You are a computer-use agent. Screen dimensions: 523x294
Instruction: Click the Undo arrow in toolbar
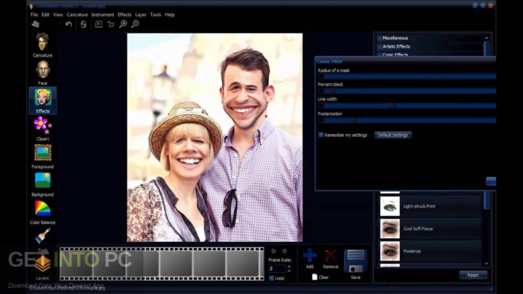tap(68, 24)
